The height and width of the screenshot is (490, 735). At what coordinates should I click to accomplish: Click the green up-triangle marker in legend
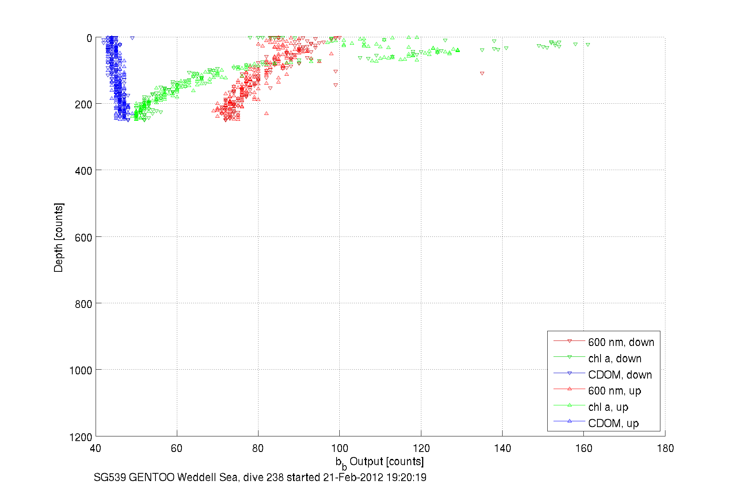pos(569,405)
